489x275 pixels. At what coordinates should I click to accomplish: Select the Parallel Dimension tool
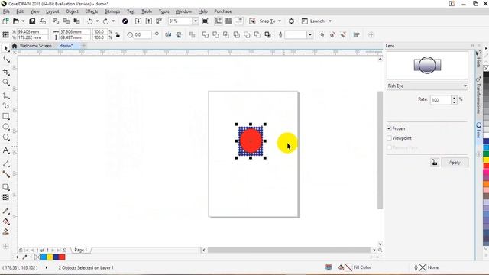point(5,163)
